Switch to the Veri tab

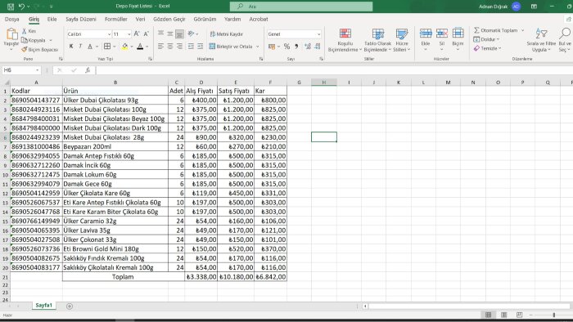(140, 19)
